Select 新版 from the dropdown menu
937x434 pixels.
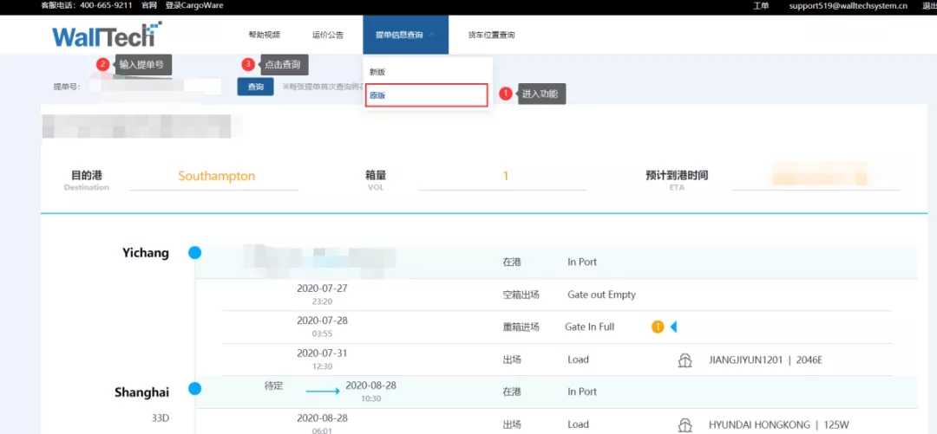[x=377, y=72]
